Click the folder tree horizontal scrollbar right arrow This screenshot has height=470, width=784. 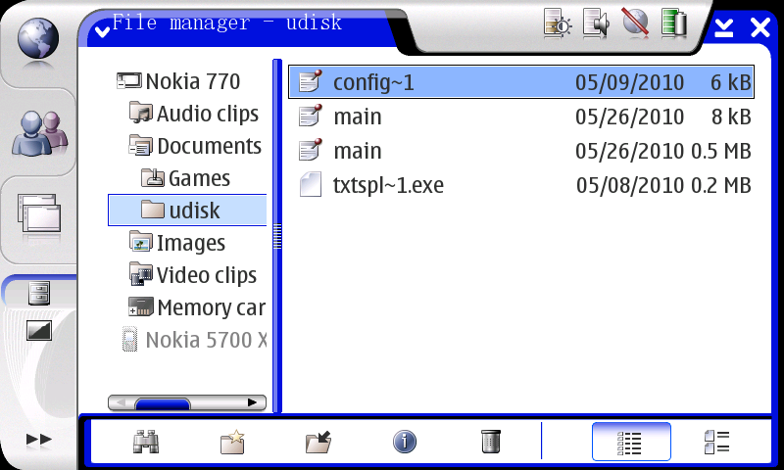253,402
